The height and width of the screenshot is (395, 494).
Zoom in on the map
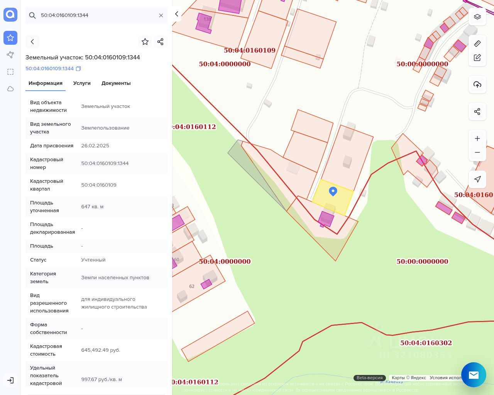click(x=477, y=138)
